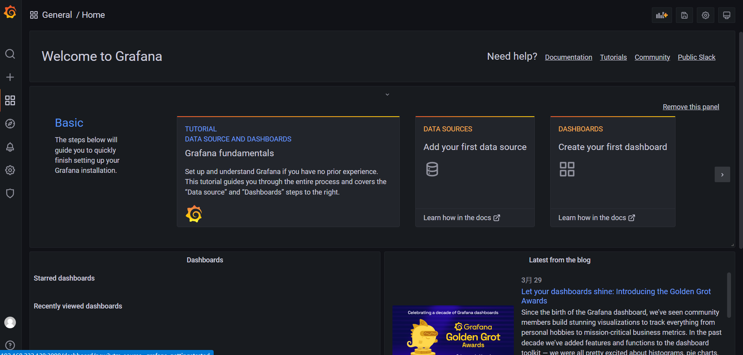Click the external link icon in Dashboards card
Screen dimensions: 743x355
click(x=632, y=218)
